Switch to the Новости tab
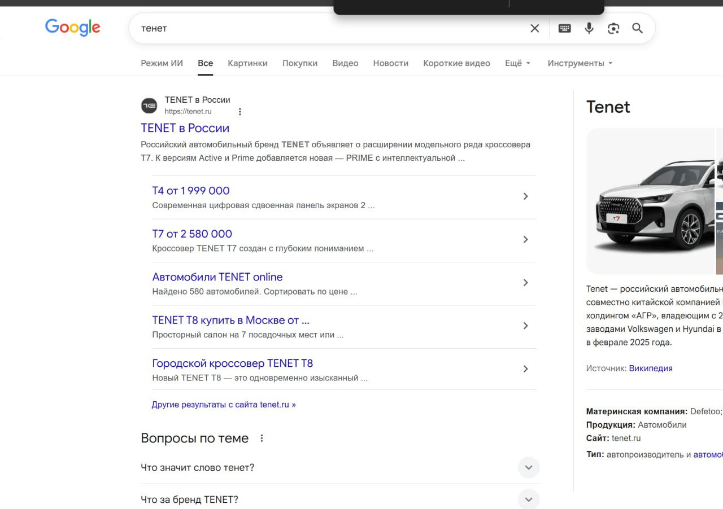723x509 pixels. click(x=390, y=63)
